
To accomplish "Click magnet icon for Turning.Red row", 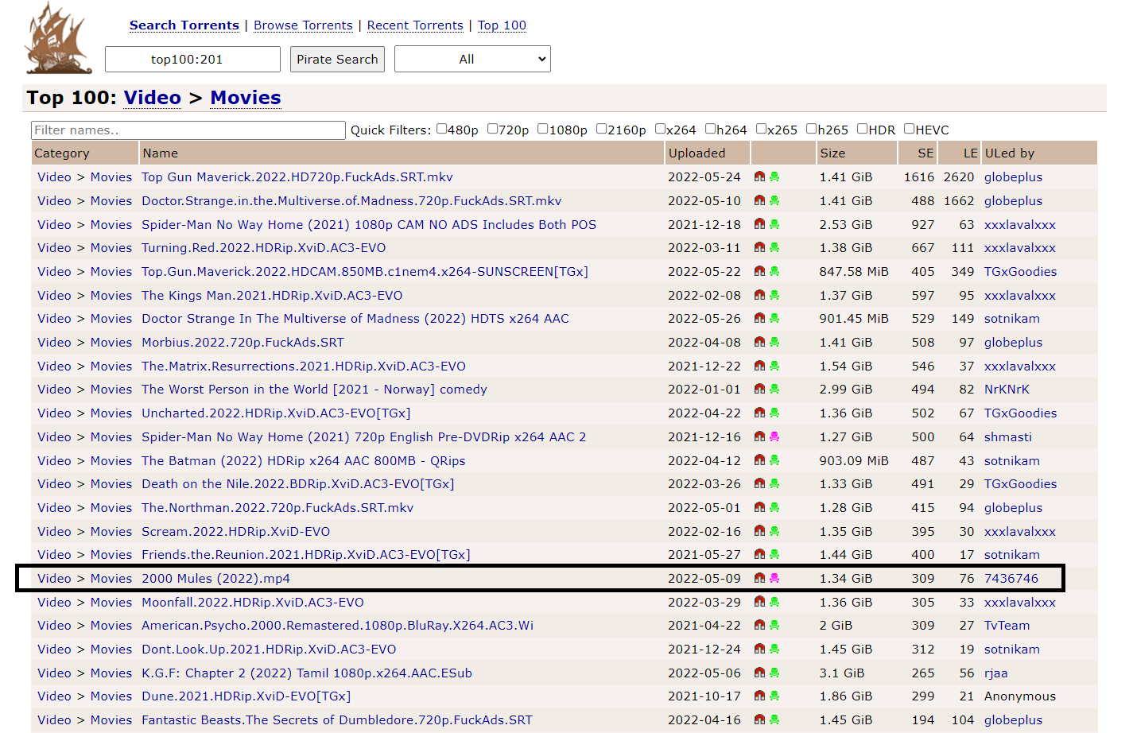I will tap(759, 248).
